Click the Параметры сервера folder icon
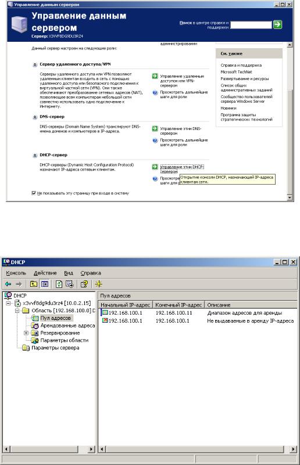 click(x=26, y=348)
